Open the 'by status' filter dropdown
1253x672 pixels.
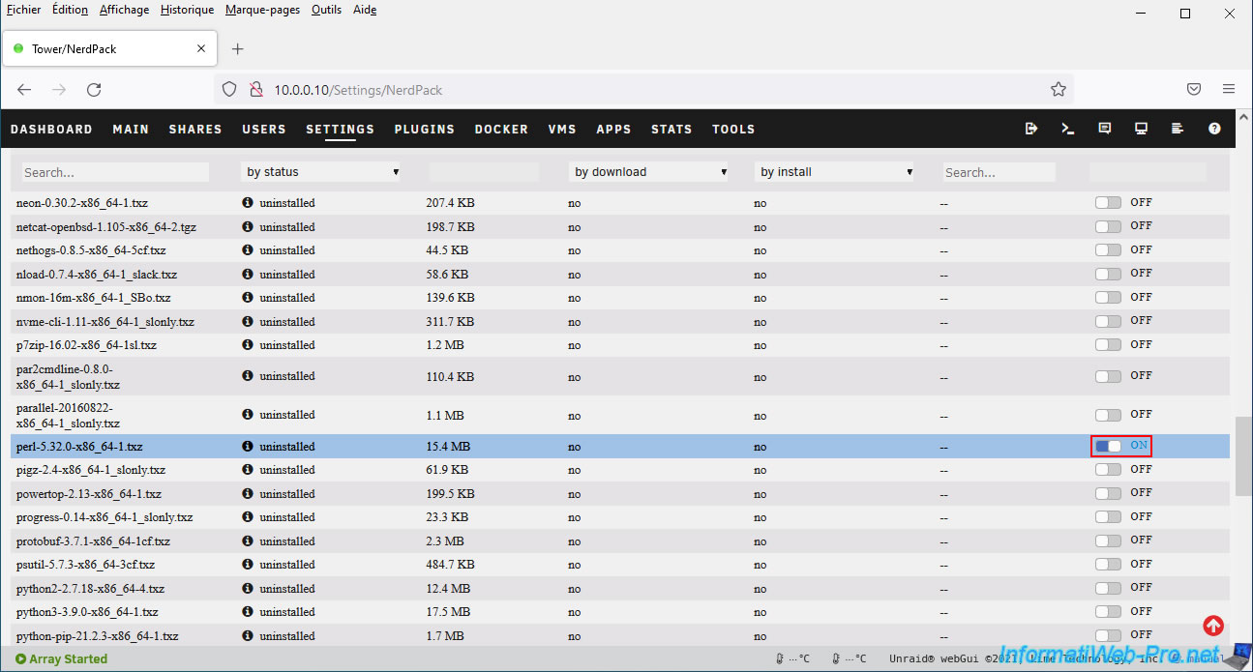tap(321, 172)
